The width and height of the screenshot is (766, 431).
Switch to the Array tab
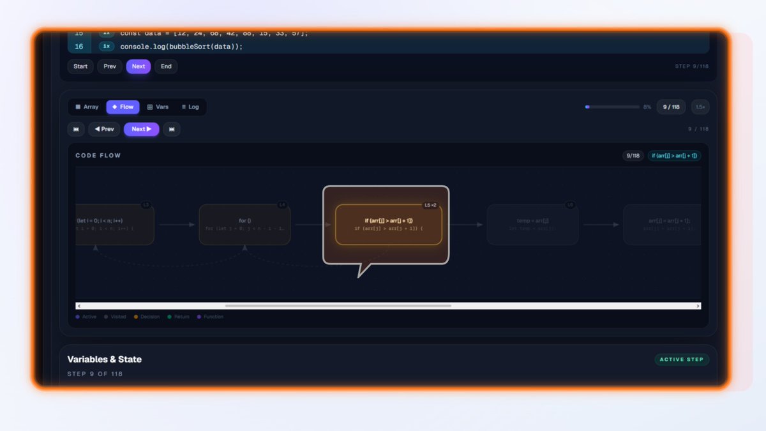coord(87,107)
